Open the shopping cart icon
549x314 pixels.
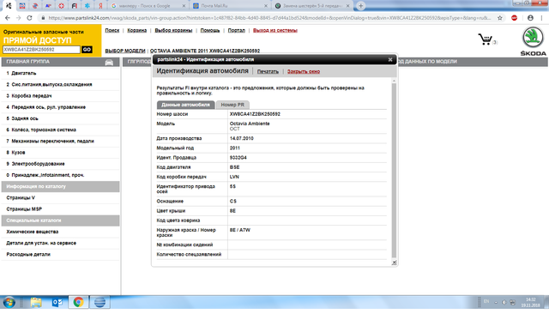click(486, 39)
